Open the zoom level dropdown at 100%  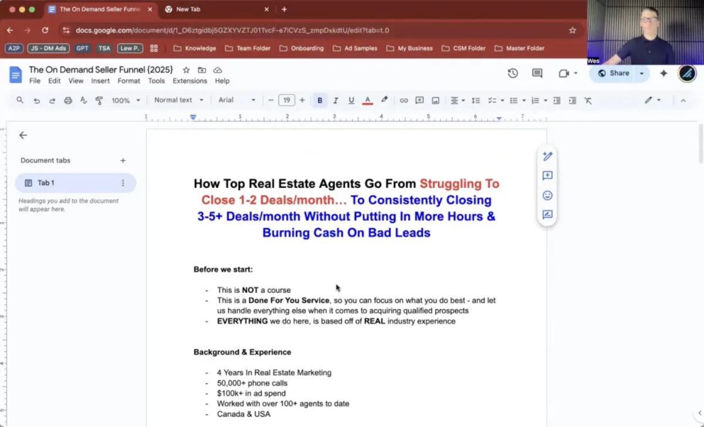pyautogui.click(x=126, y=100)
